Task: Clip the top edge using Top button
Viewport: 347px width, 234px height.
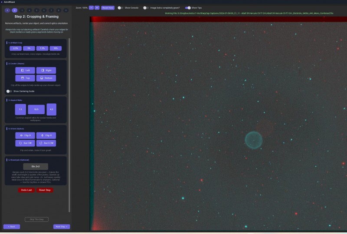Action: pos(25,78)
